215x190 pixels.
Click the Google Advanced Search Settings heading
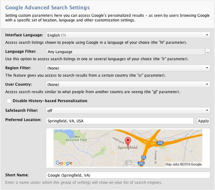(47, 7)
